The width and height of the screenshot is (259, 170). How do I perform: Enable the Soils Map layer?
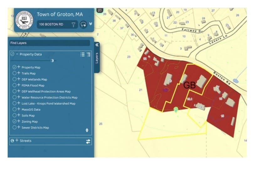pyautogui.click(x=14, y=115)
